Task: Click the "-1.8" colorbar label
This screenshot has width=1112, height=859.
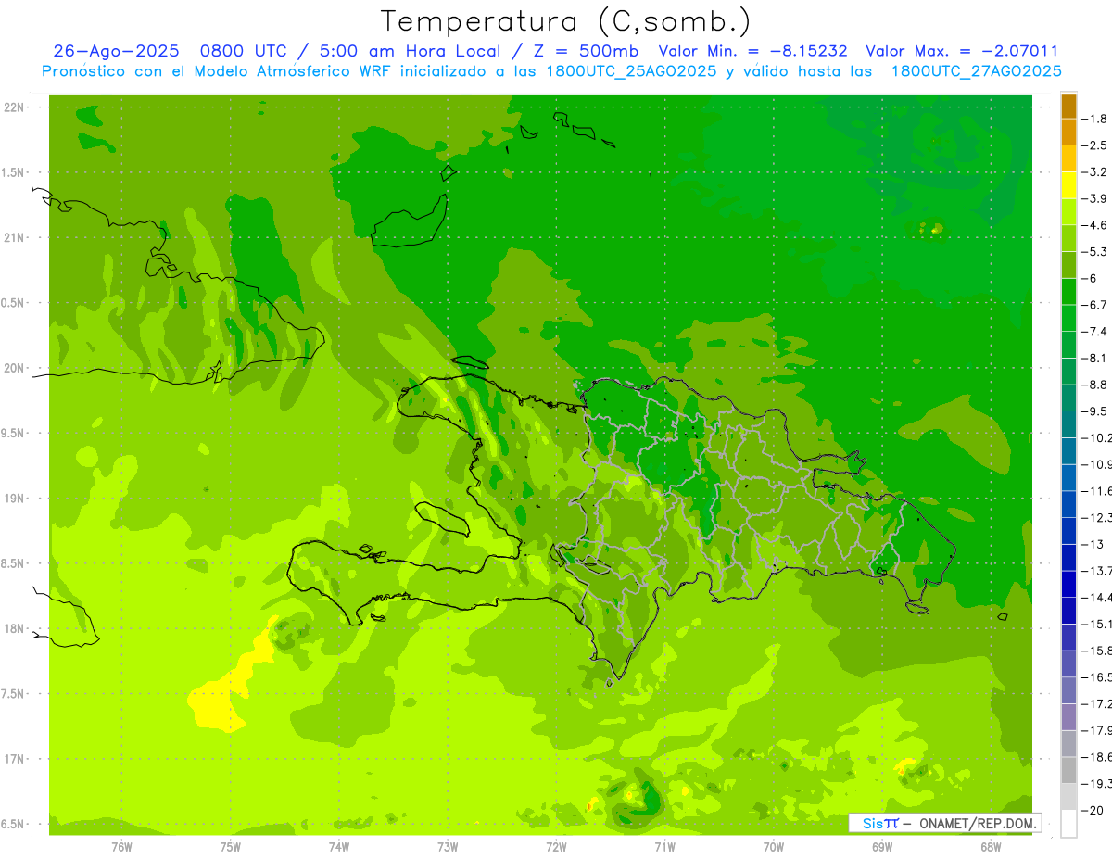Action: [x=1094, y=120]
